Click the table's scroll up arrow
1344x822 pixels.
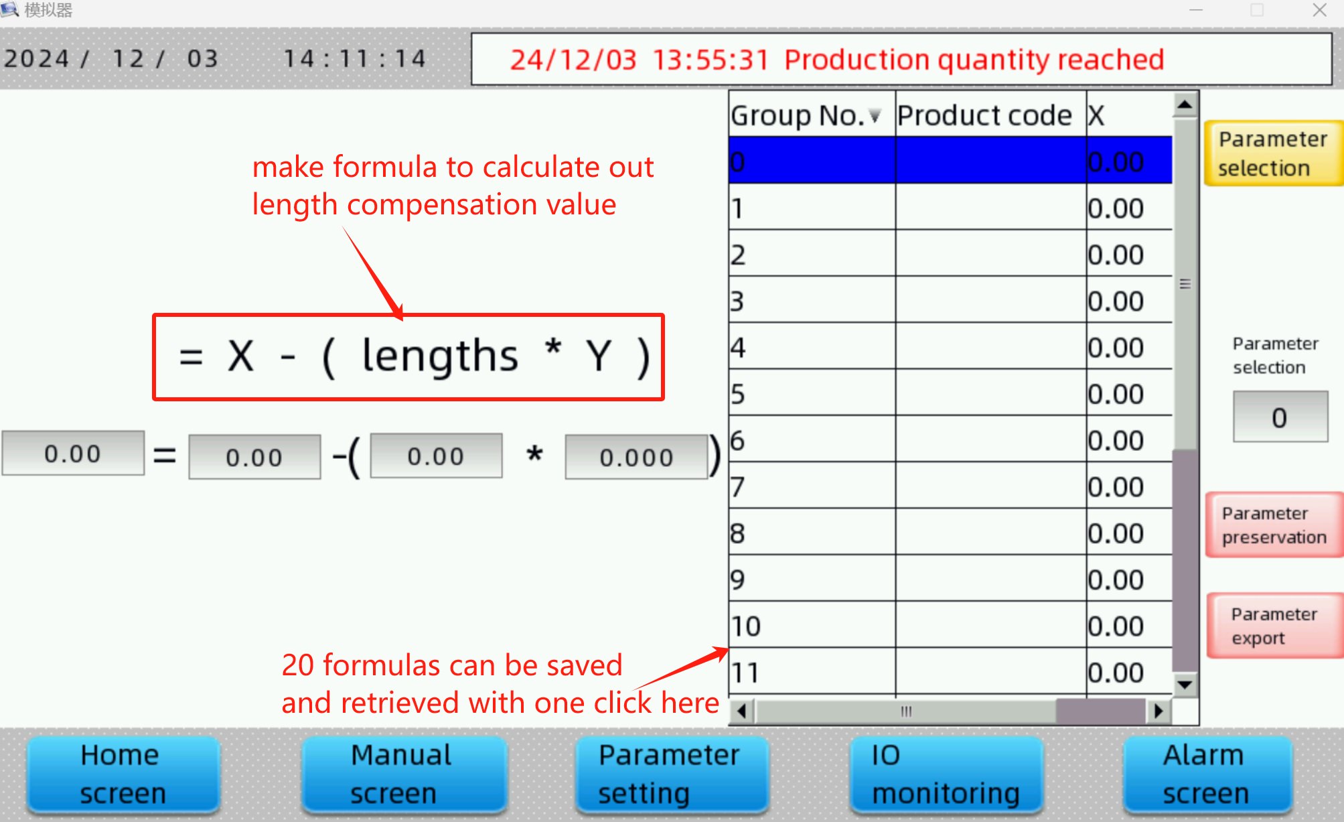pos(1185,105)
